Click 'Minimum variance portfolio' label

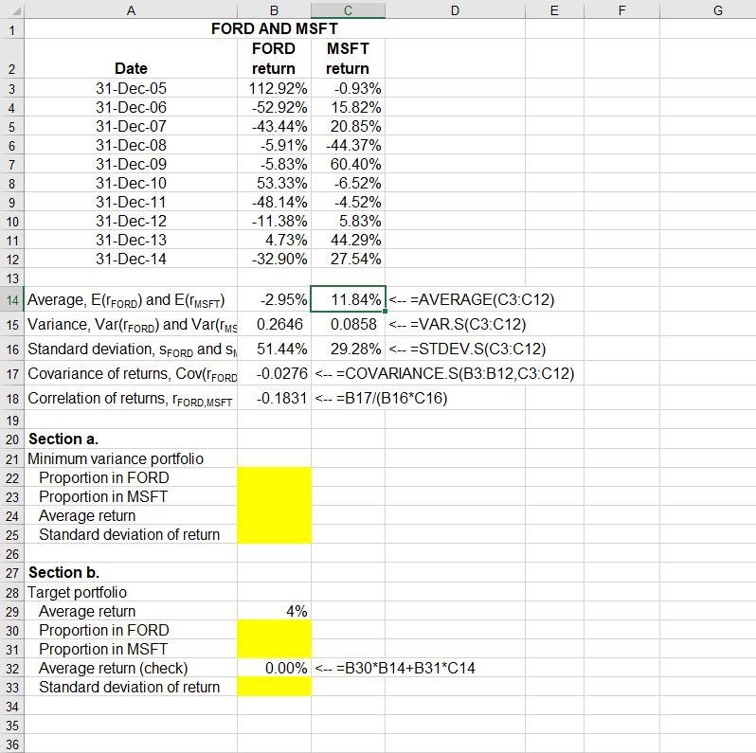(116, 458)
